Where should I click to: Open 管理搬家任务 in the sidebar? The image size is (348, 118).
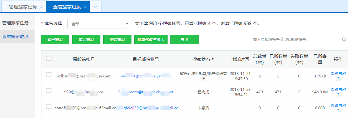[x=15, y=23]
